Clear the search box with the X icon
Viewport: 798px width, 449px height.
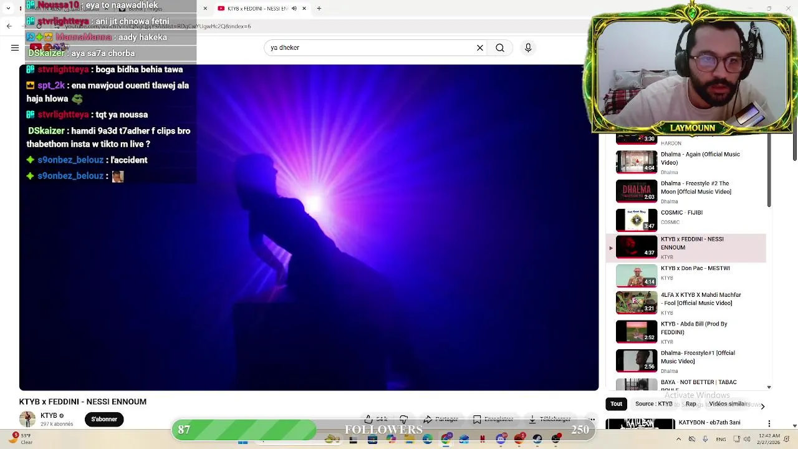pos(480,47)
